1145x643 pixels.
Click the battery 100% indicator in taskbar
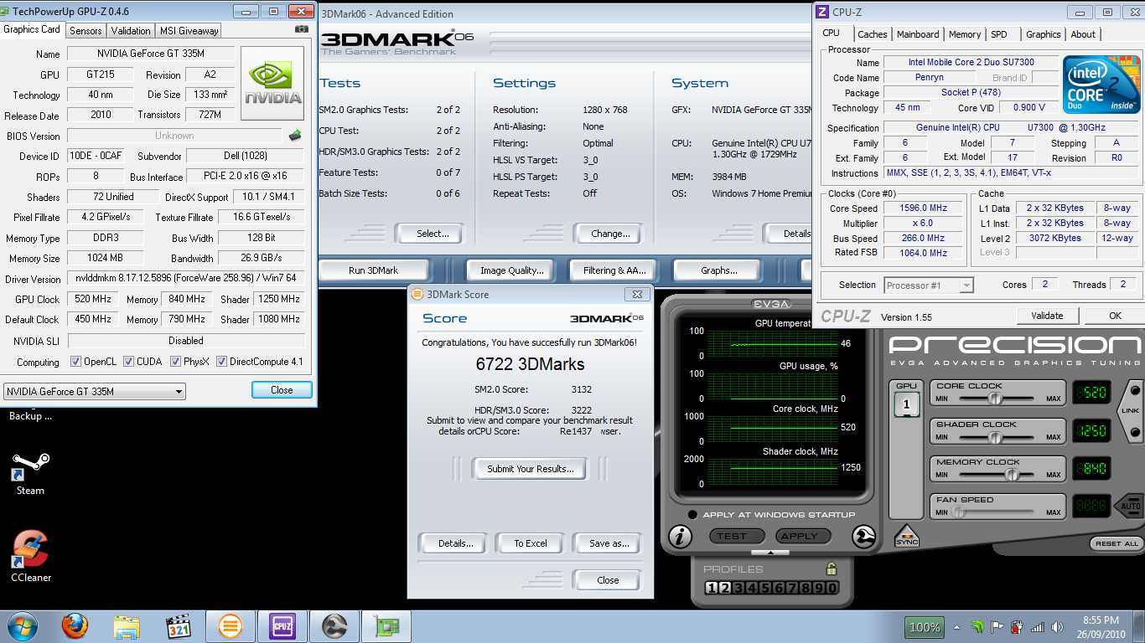point(925,626)
